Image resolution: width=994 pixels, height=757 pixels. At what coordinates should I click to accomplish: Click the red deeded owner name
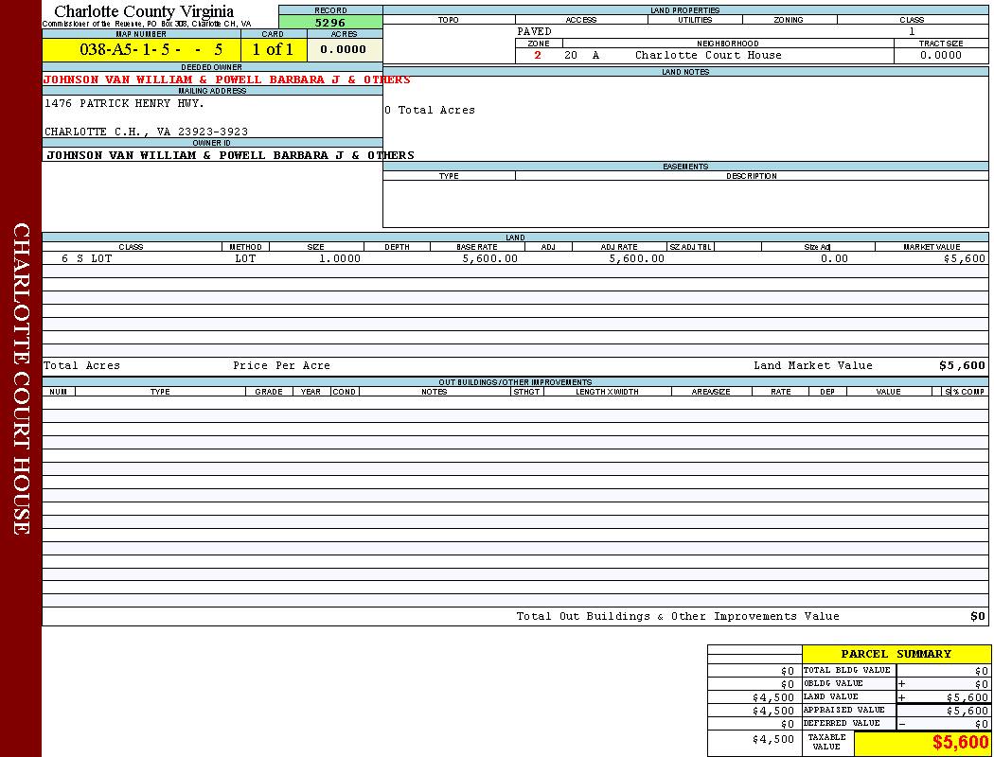tap(226, 80)
